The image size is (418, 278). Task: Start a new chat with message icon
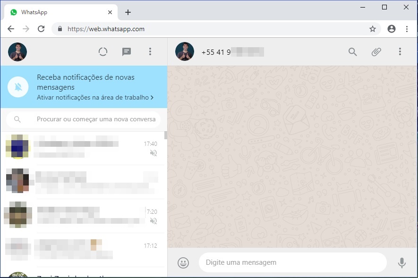coord(127,51)
